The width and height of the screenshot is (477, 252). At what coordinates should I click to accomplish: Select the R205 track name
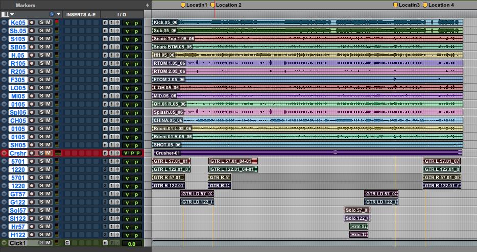coord(18,71)
